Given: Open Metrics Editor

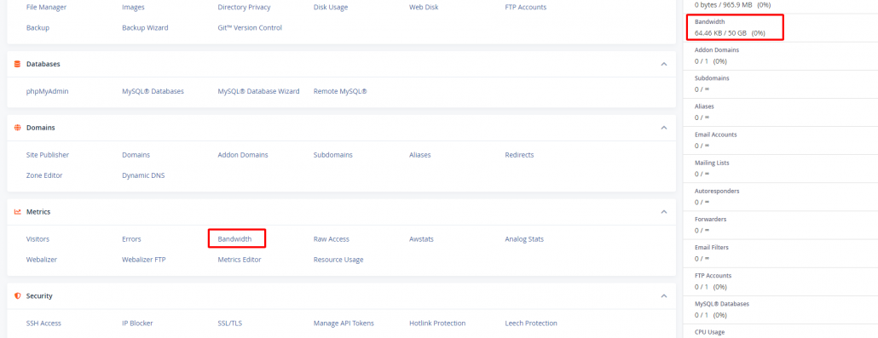Looking at the screenshot, I should click(240, 260).
